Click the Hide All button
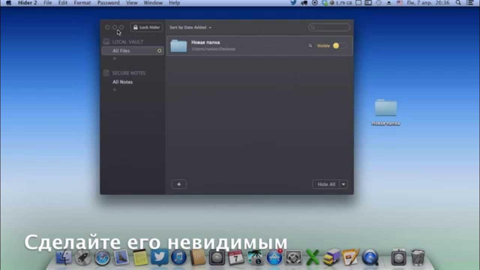 [326, 184]
